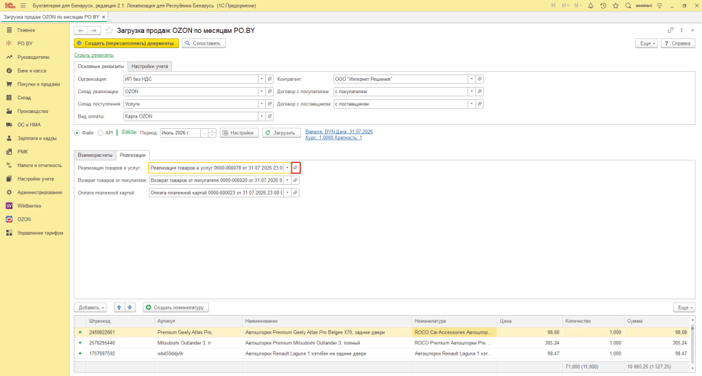Viewport: 702px width, 376px height.
Task: Open the Файлы link
Action: coord(129,132)
